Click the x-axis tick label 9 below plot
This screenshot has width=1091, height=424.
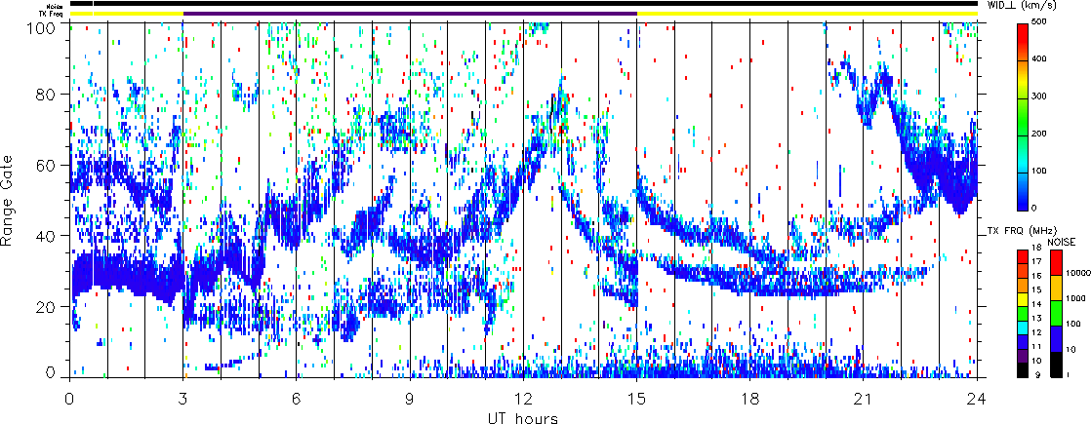pos(411,399)
